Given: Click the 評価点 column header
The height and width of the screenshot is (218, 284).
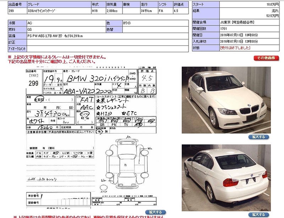Looking at the screenshot, I should click(x=181, y=4).
